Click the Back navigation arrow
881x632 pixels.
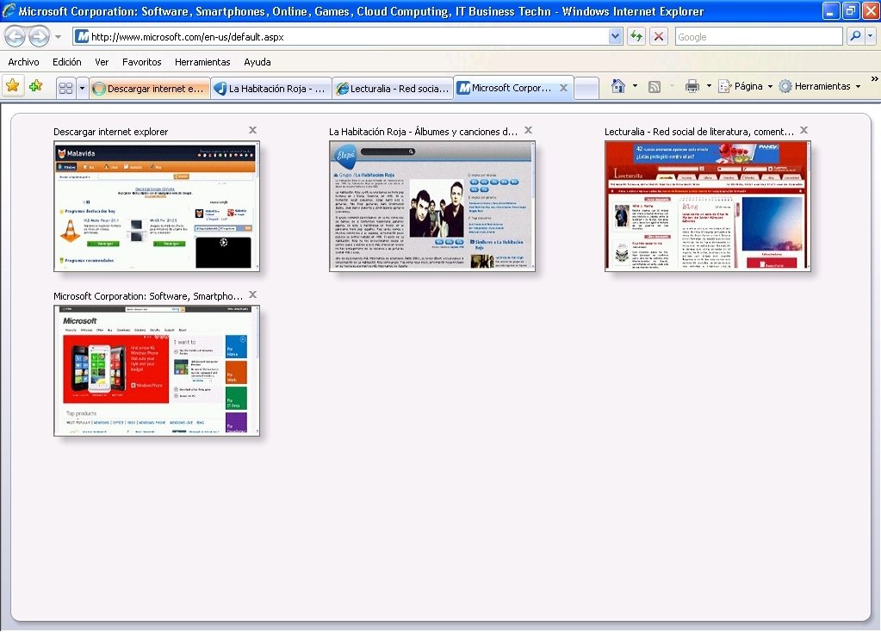coord(15,37)
